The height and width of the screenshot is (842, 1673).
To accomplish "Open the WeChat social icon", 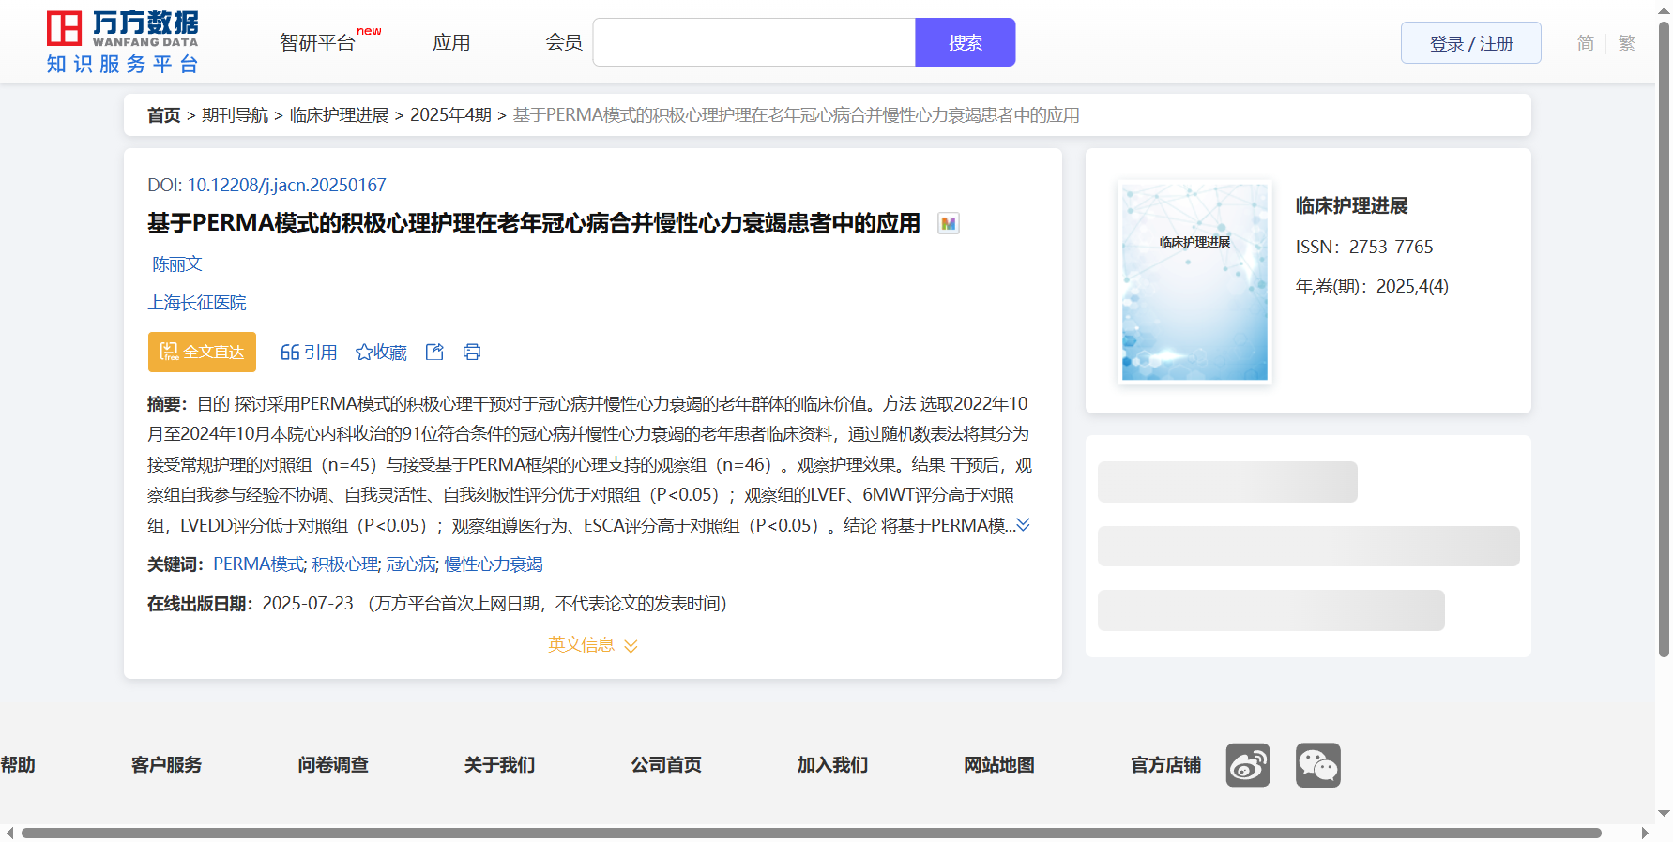I will click(1318, 765).
